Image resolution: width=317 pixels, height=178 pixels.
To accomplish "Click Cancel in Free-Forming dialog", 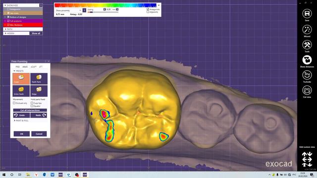I will (x=39, y=134).
